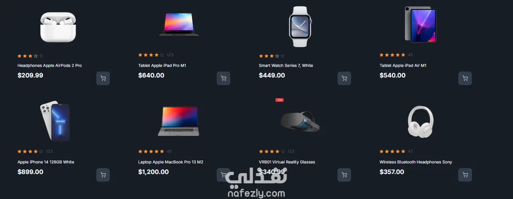Open Headphones Apple AirPods 2 Pro link

(x=50, y=66)
